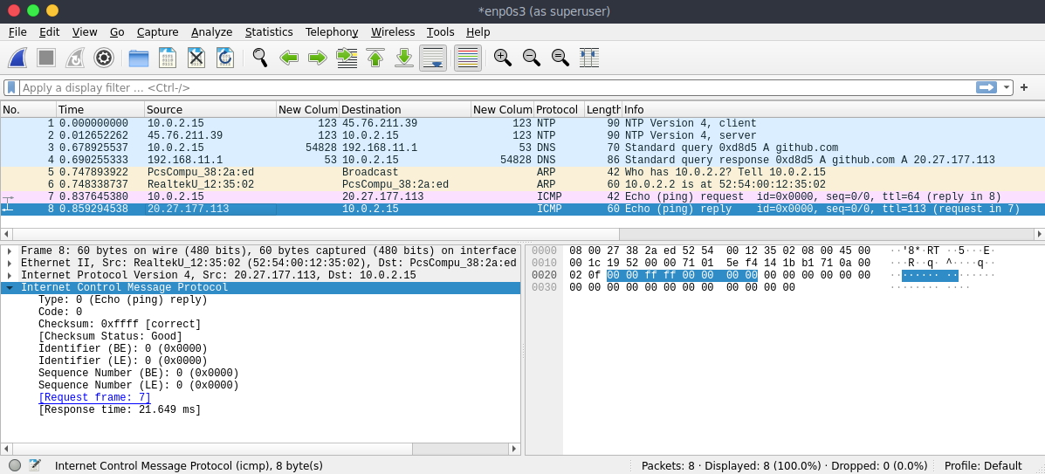Select packet 1 NTP client row
Screen dimensions: 1045x474
522,123
